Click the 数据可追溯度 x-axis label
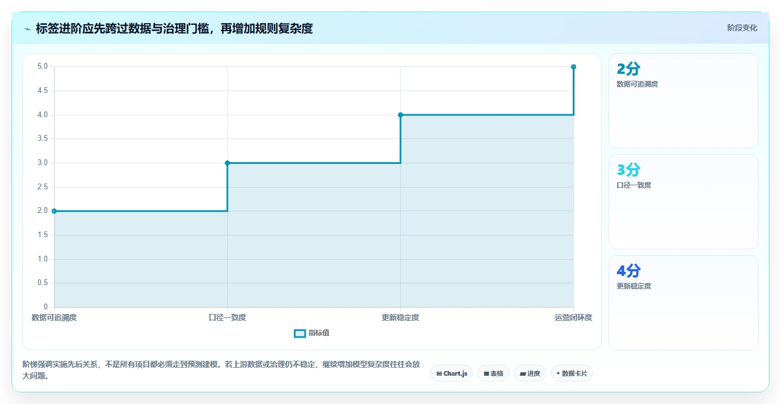This screenshot has height=404, width=781. 54,317
